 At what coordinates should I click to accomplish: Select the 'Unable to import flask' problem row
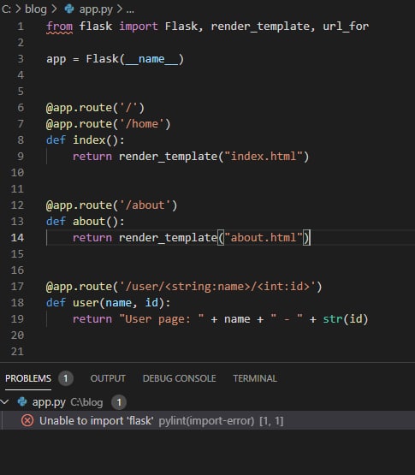pos(207,420)
